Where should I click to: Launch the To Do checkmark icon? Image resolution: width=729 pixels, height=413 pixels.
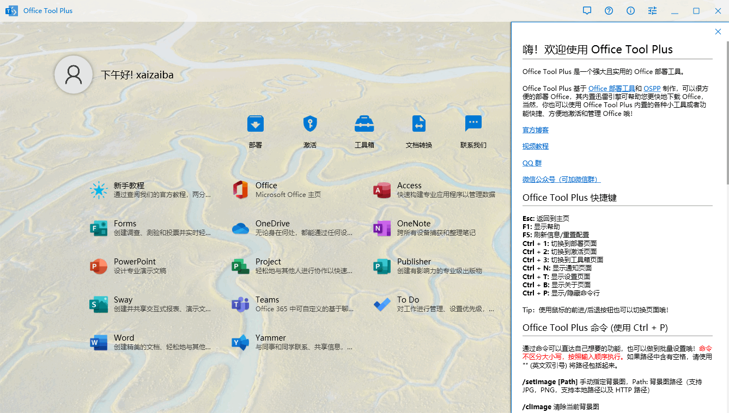tap(382, 304)
